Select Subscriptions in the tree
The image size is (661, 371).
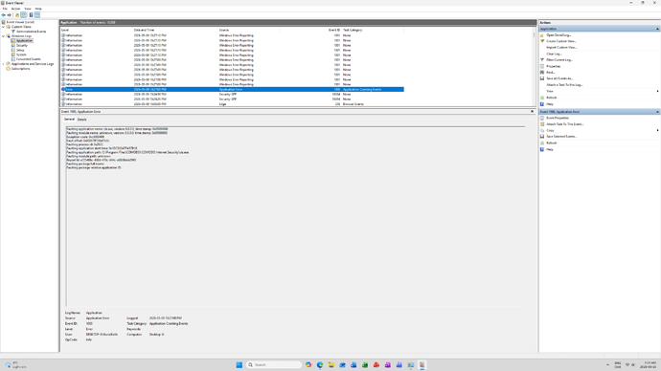pos(21,69)
